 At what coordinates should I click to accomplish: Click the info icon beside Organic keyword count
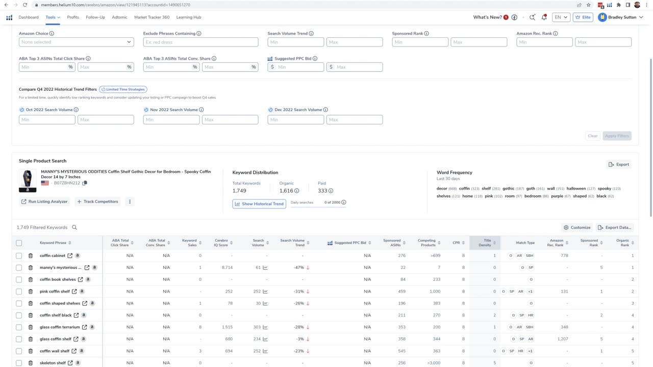tap(296, 191)
